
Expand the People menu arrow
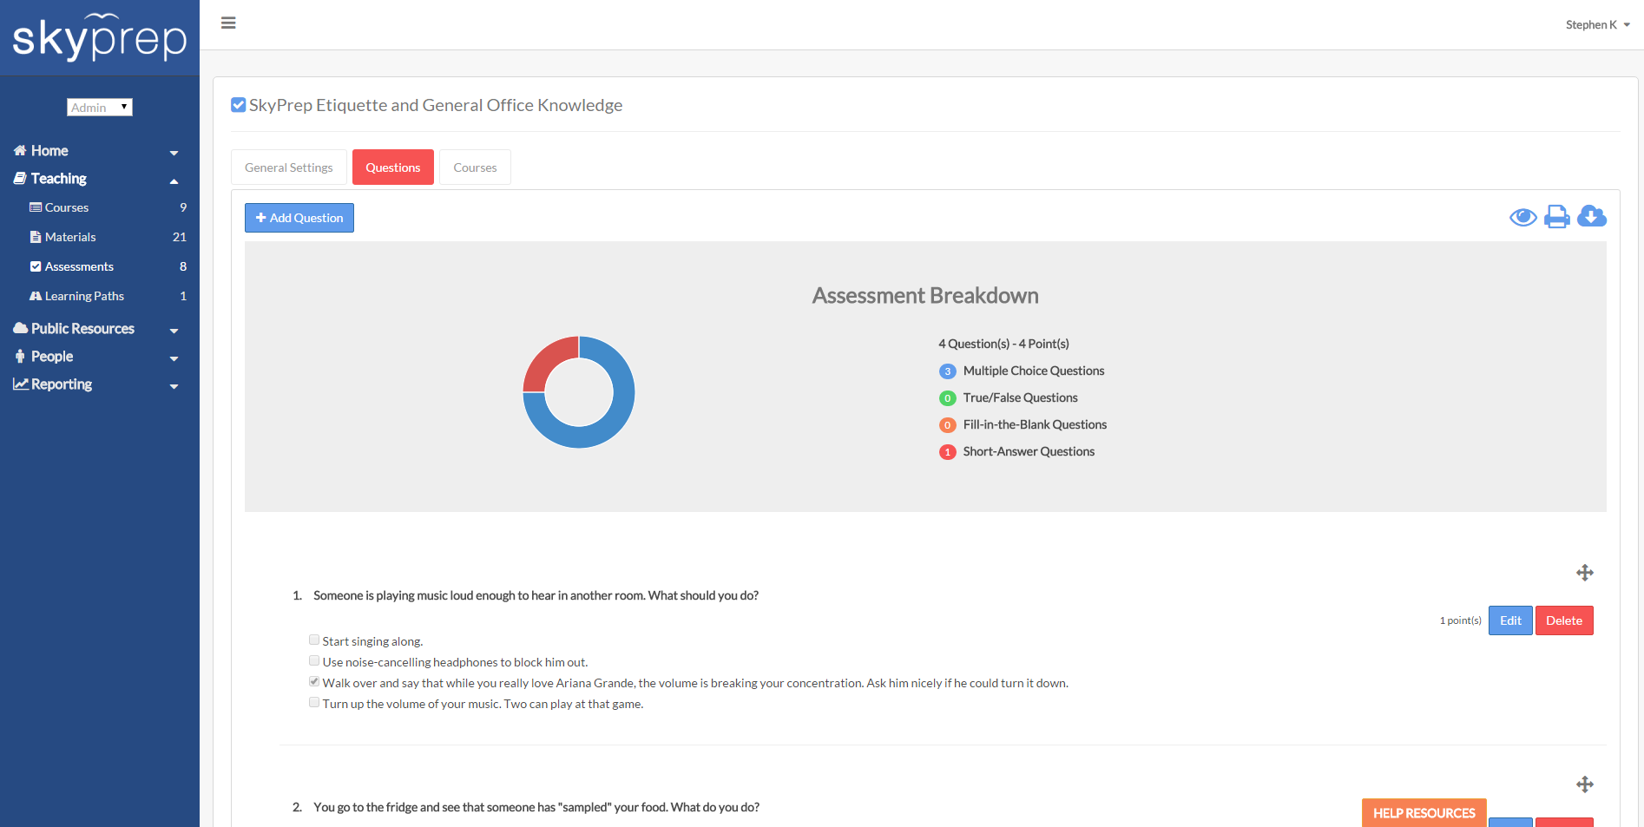[x=174, y=358]
